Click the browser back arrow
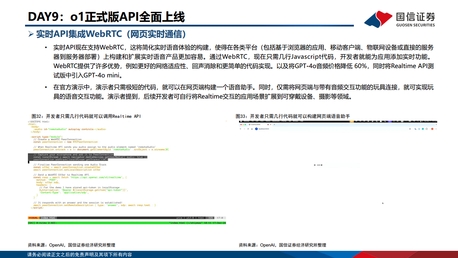 (240, 129)
